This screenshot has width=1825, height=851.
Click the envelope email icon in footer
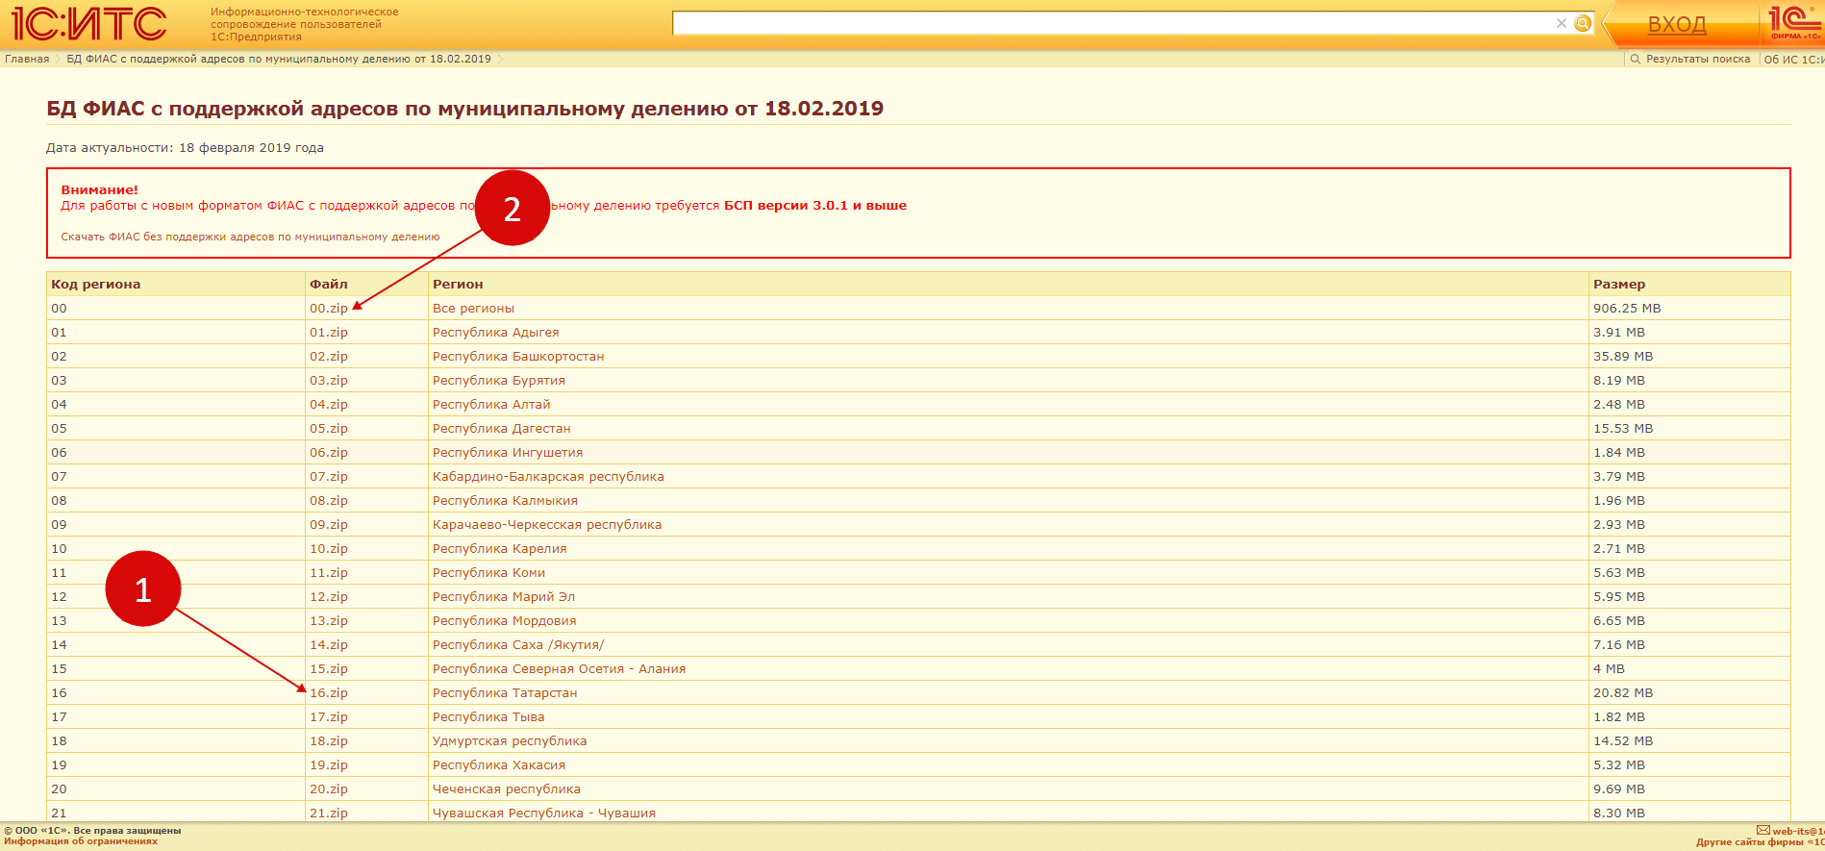(1762, 830)
